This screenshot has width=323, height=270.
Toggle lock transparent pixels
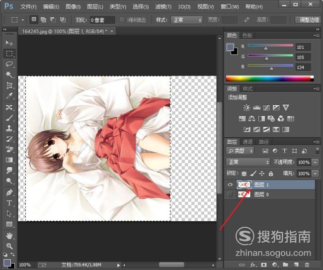pos(244,174)
